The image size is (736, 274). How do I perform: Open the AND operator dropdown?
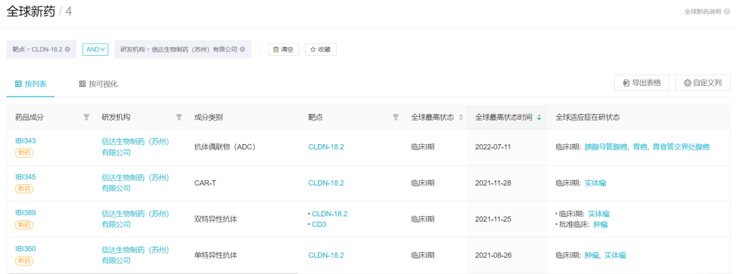[95, 49]
